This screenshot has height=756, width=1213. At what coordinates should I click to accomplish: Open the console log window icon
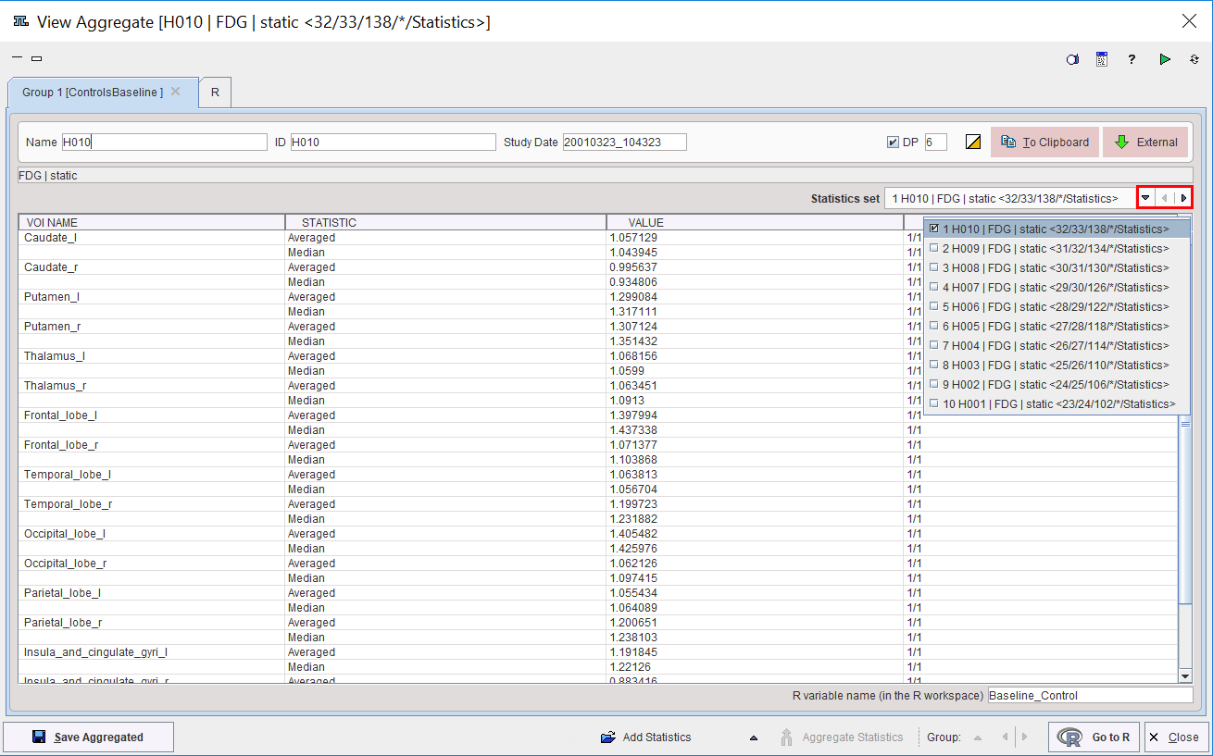pos(1102,59)
